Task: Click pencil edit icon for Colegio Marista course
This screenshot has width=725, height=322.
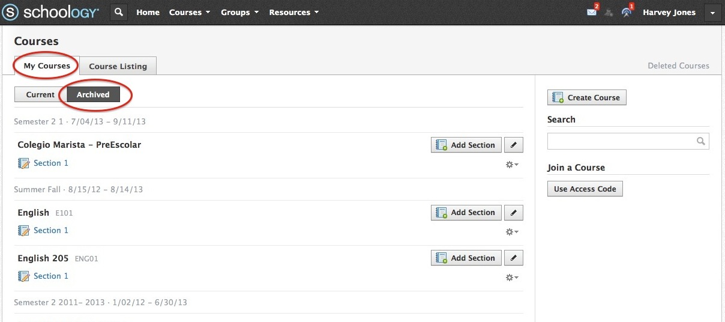Action: pyautogui.click(x=513, y=145)
